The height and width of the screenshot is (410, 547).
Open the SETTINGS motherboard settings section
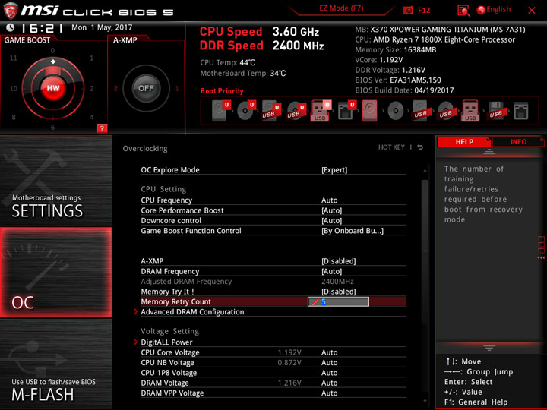click(55, 180)
